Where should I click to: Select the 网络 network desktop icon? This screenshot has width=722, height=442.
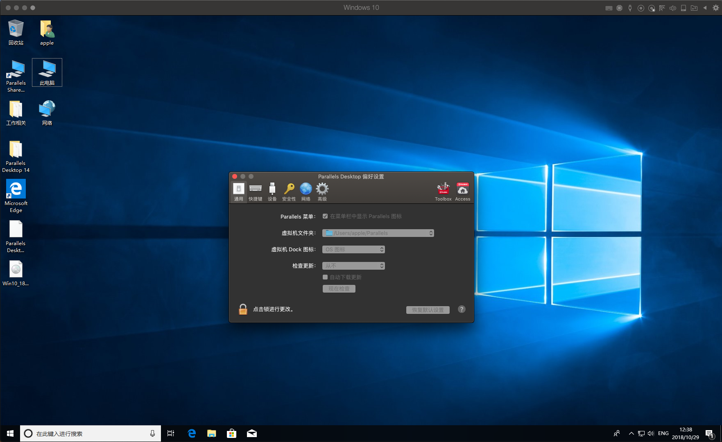(47, 113)
